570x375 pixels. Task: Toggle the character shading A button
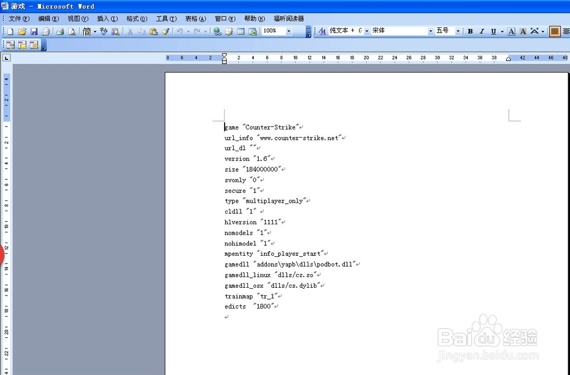point(523,31)
